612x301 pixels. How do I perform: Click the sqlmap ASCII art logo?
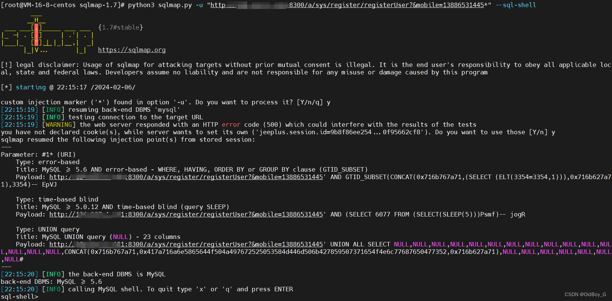47,35
